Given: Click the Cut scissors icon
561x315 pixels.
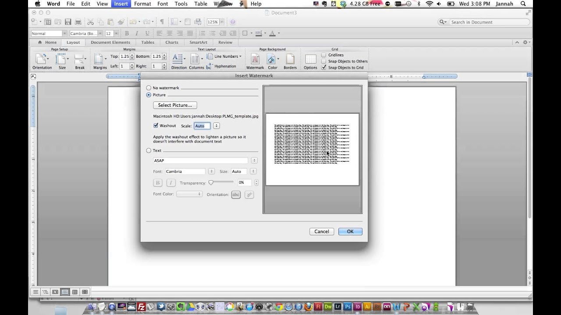Looking at the screenshot, I should 90,22.
